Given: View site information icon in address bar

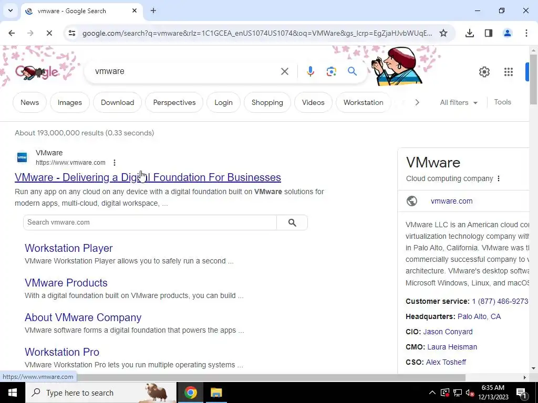Looking at the screenshot, I should pos(71,33).
